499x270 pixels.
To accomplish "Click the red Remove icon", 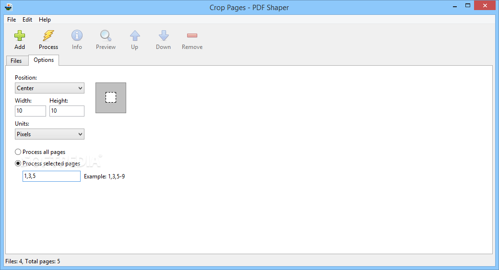I will [192, 35].
